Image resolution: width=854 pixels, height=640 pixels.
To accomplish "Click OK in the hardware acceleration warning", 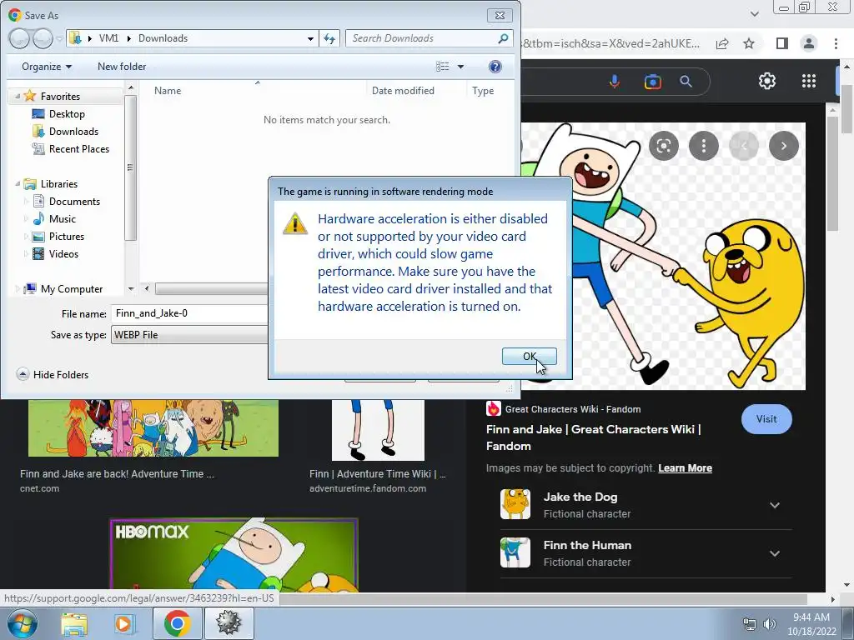I will pyautogui.click(x=529, y=356).
